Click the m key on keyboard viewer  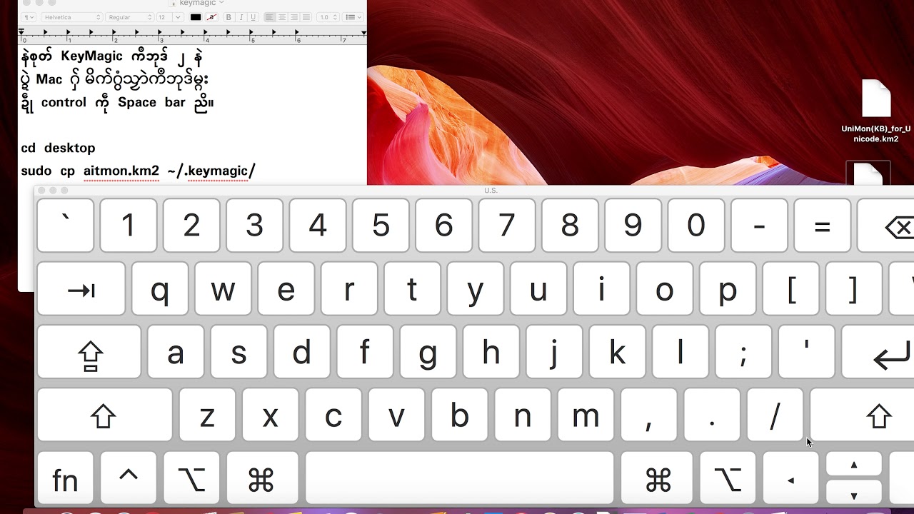tap(586, 415)
